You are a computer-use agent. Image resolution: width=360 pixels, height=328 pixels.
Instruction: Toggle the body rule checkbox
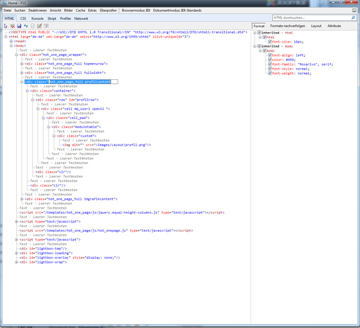pyautogui.click(x=265, y=51)
